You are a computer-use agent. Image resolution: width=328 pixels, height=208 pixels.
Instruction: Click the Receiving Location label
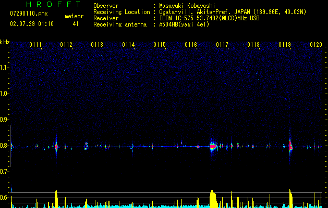(x=122, y=12)
